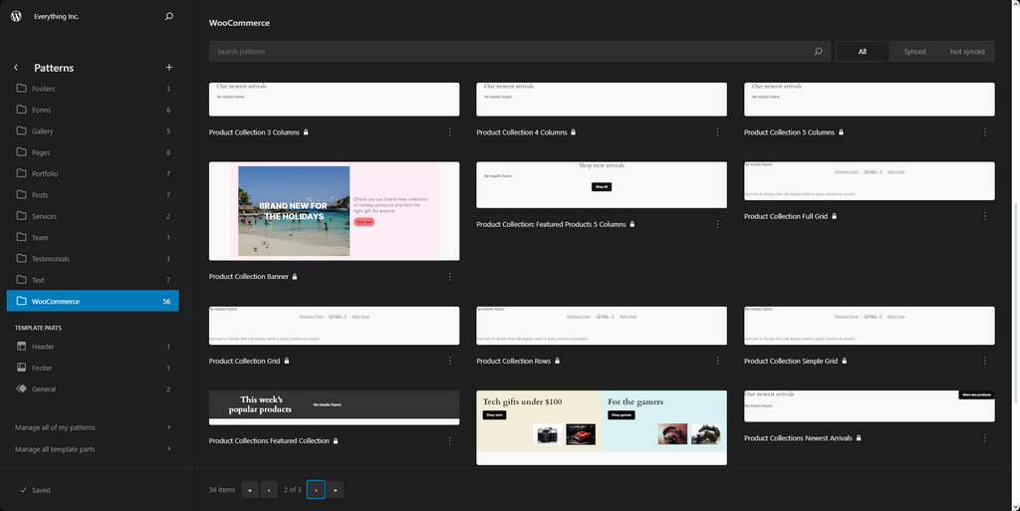Go to the previous page of patterns
The width and height of the screenshot is (1020, 511).
(x=269, y=489)
